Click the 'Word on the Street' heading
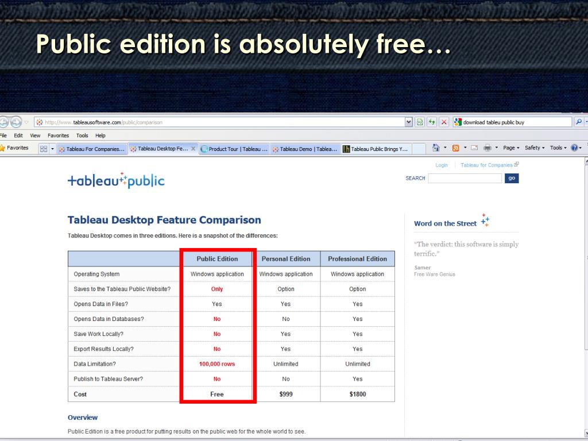 tap(445, 223)
